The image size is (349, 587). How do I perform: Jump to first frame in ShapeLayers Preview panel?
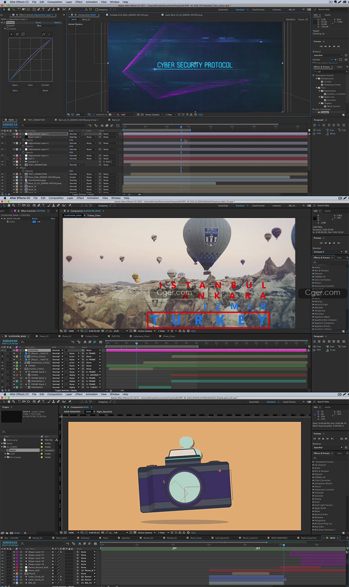[314, 439]
